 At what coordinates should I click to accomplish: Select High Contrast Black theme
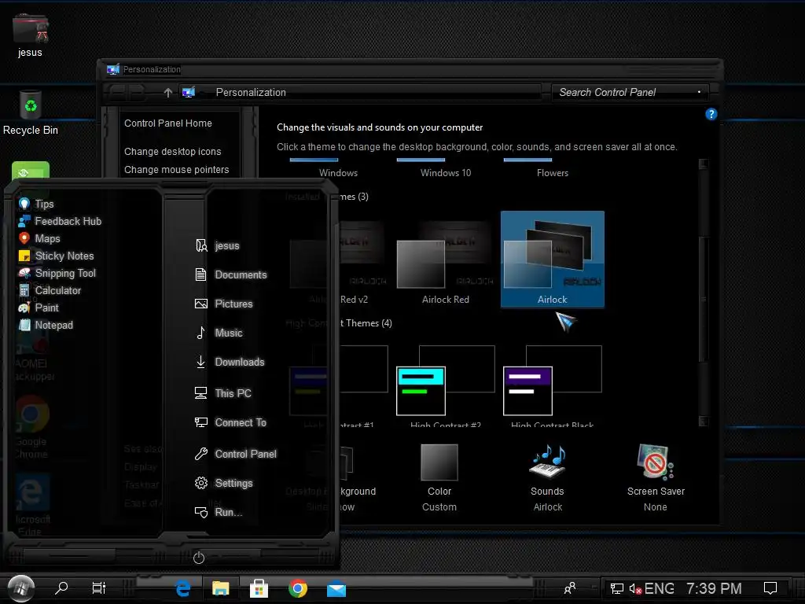tap(553, 386)
